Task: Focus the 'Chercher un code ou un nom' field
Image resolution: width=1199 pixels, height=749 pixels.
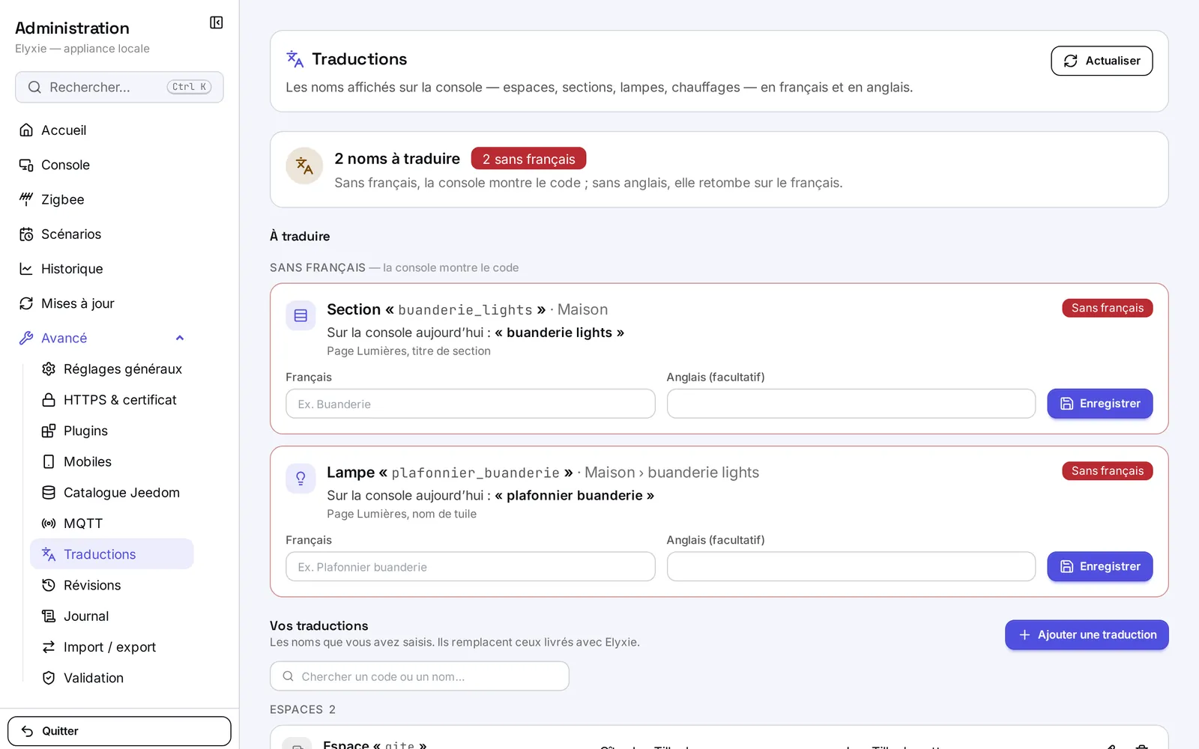Action: [x=419, y=676]
